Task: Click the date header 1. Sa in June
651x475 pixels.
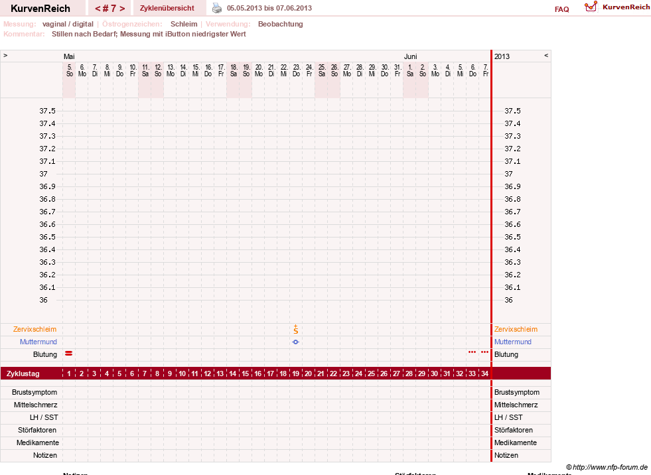Action: 410,70
